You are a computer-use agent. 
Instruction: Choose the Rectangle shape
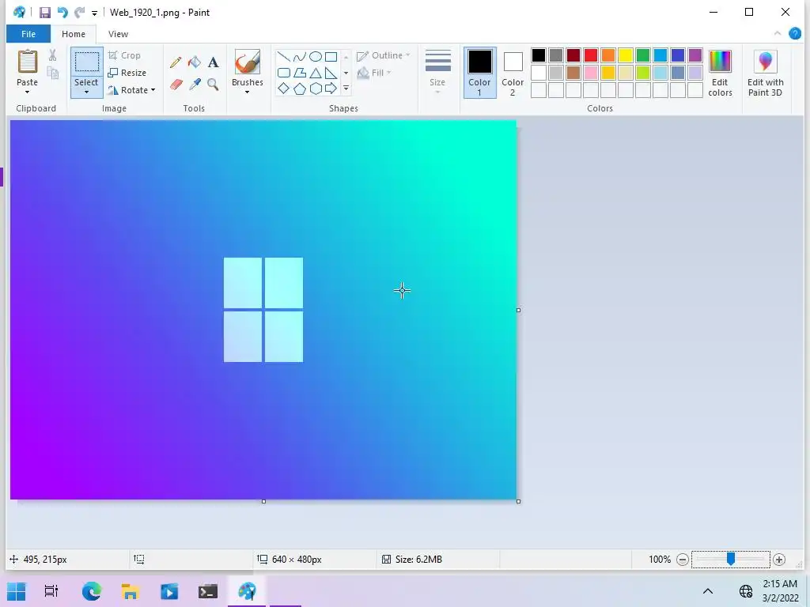pos(331,57)
